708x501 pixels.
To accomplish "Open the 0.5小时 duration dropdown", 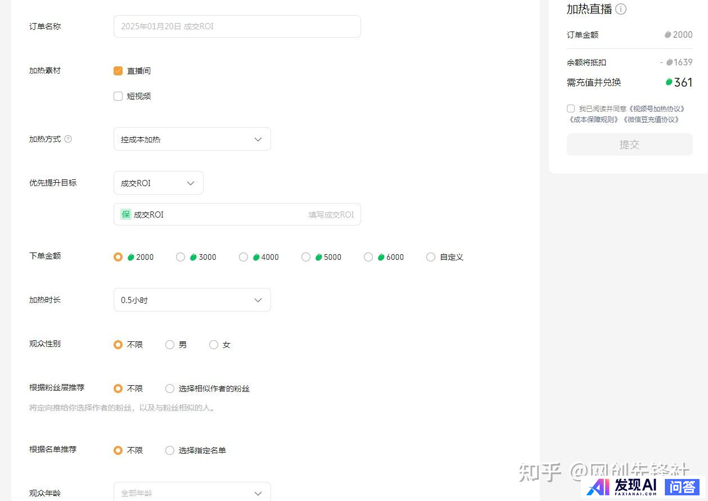I will (192, 300).
